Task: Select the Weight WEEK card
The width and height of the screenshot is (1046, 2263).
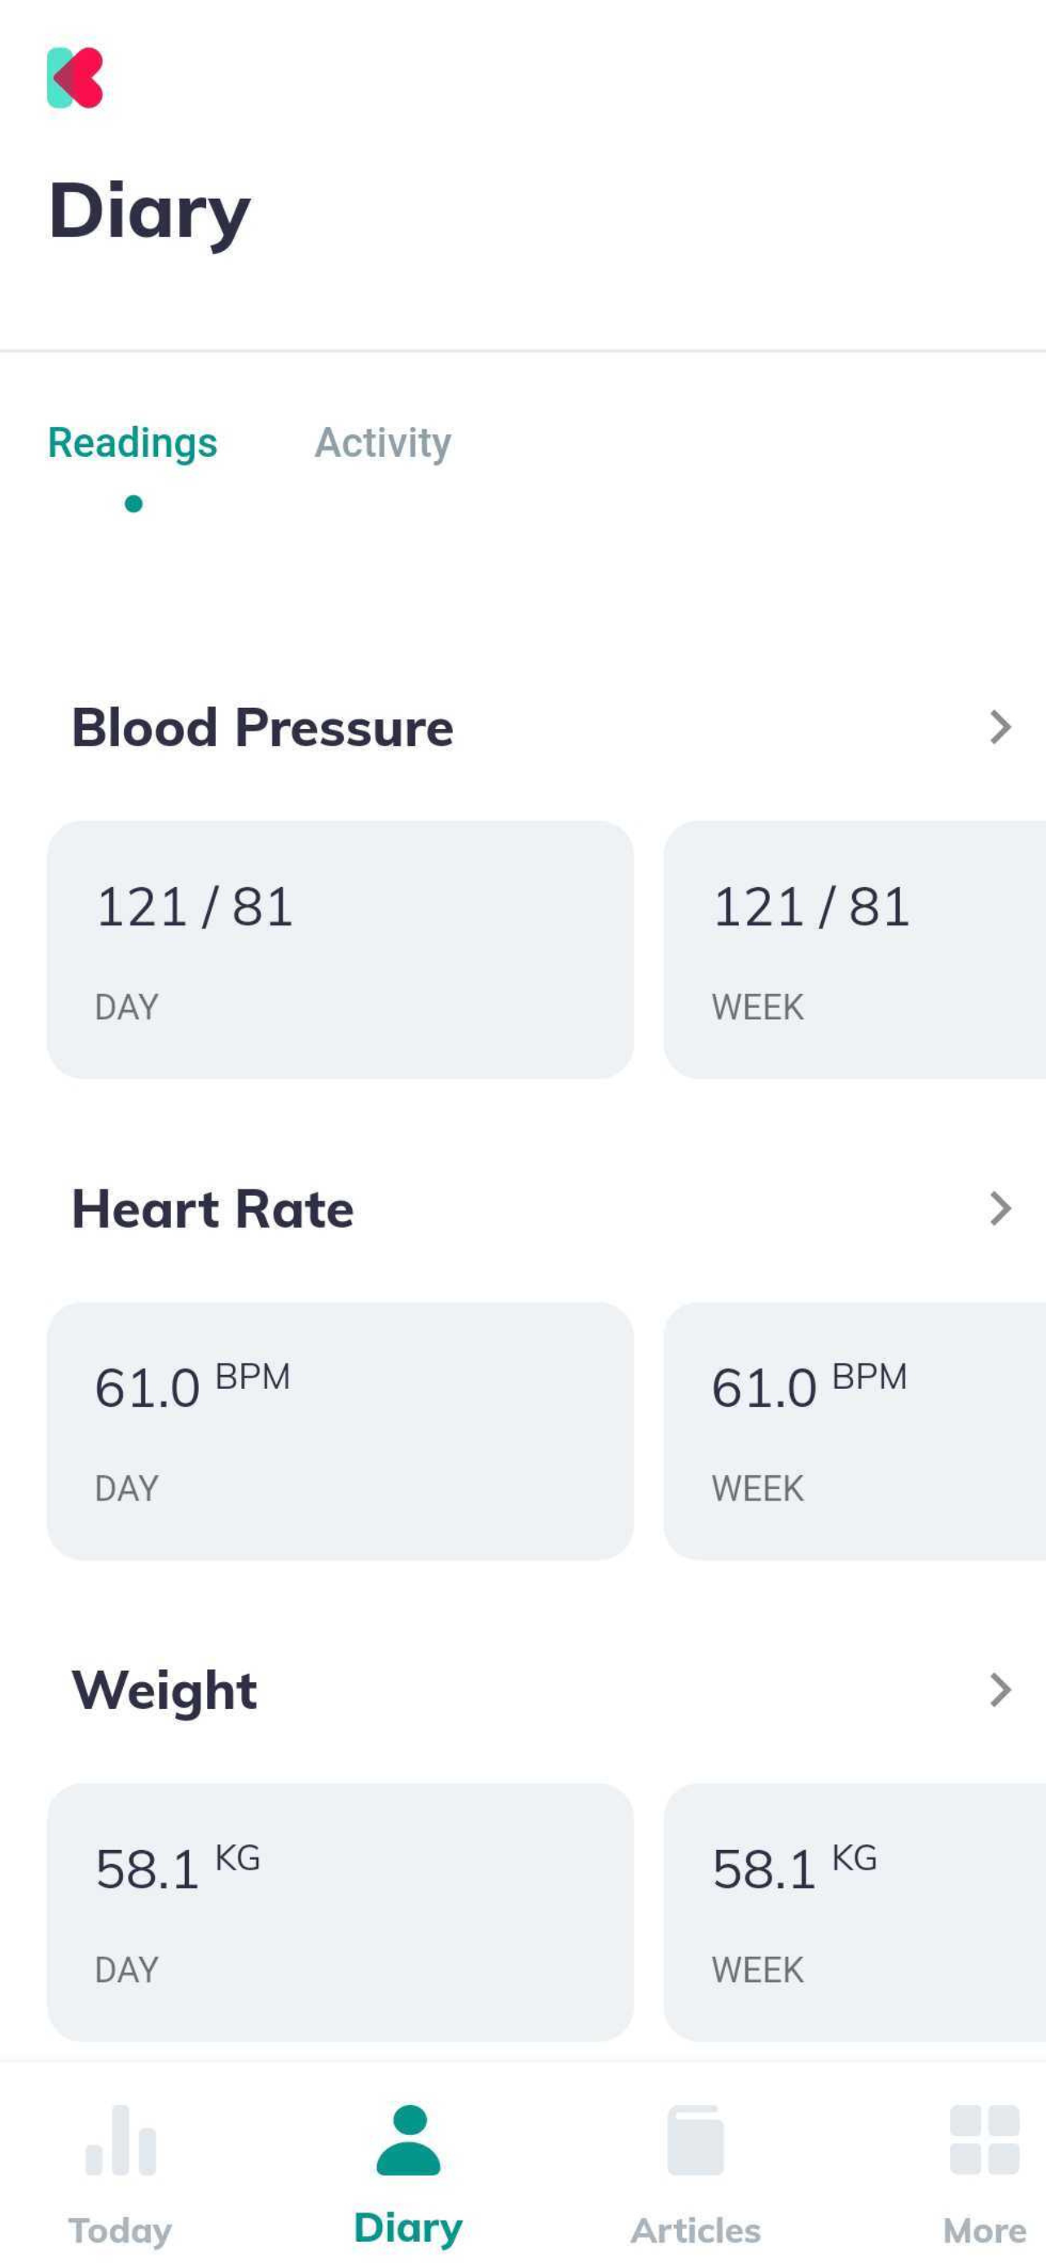Action: tap(855, 1913)
